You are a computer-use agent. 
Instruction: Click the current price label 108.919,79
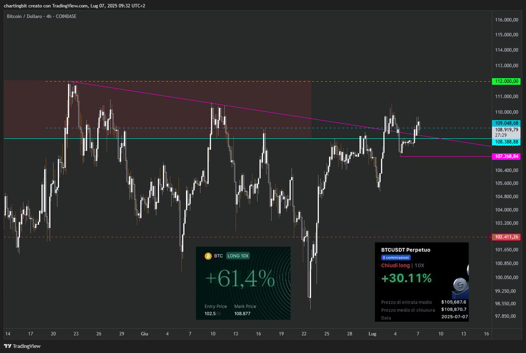click(506, 129)
